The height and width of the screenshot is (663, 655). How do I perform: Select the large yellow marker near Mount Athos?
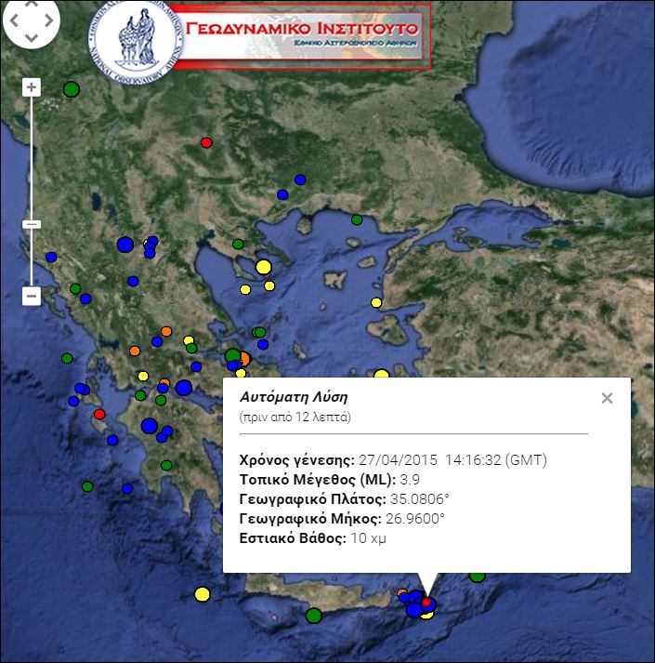pos(263,267)
